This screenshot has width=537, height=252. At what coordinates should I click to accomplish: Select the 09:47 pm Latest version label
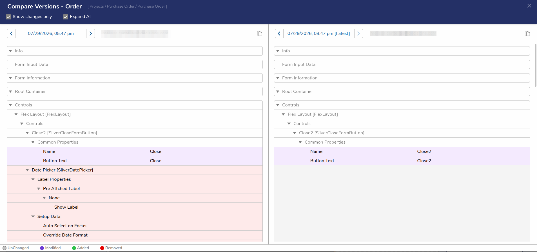pos(319,34)
